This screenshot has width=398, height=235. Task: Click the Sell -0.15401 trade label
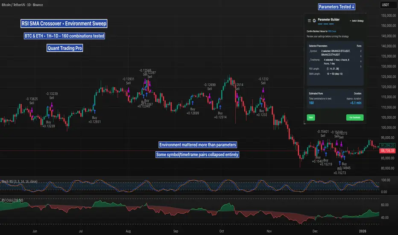pyautogui.click(x=322, y=134)
